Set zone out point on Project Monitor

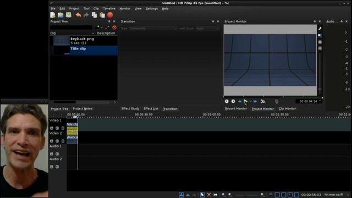tap(233, 101)
